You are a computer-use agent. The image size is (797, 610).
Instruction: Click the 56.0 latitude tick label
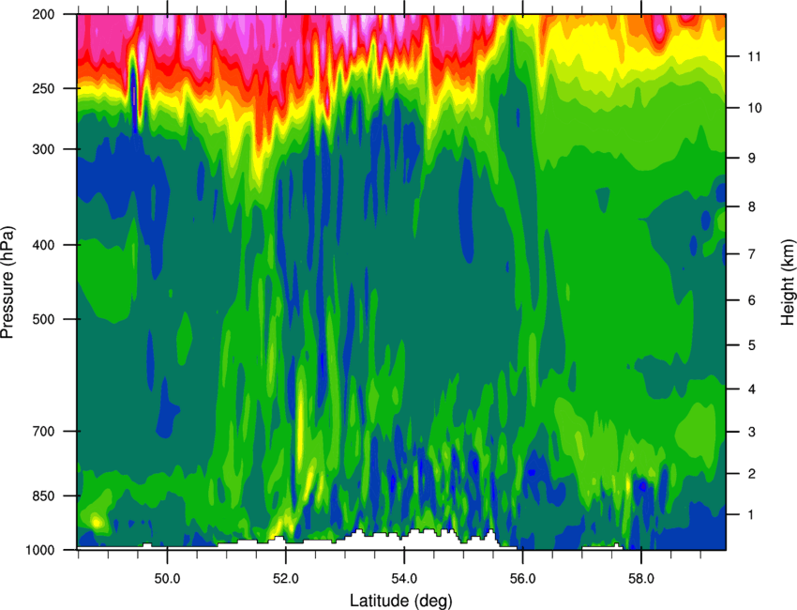coord(522,579)
